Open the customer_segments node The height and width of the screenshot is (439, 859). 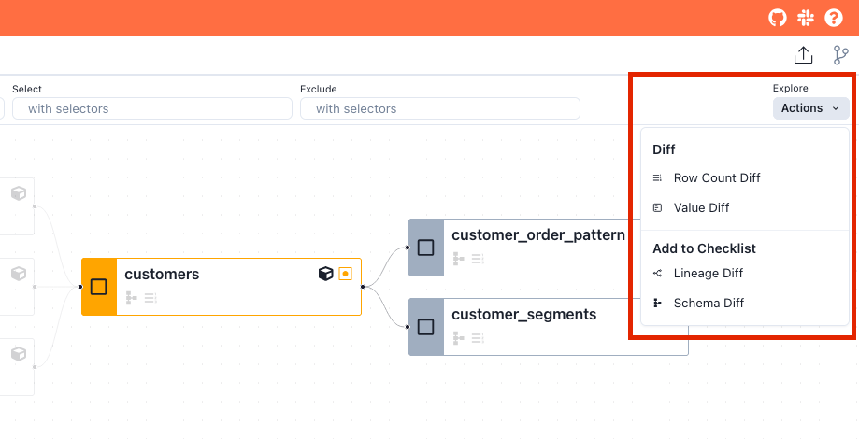point(523,315)
